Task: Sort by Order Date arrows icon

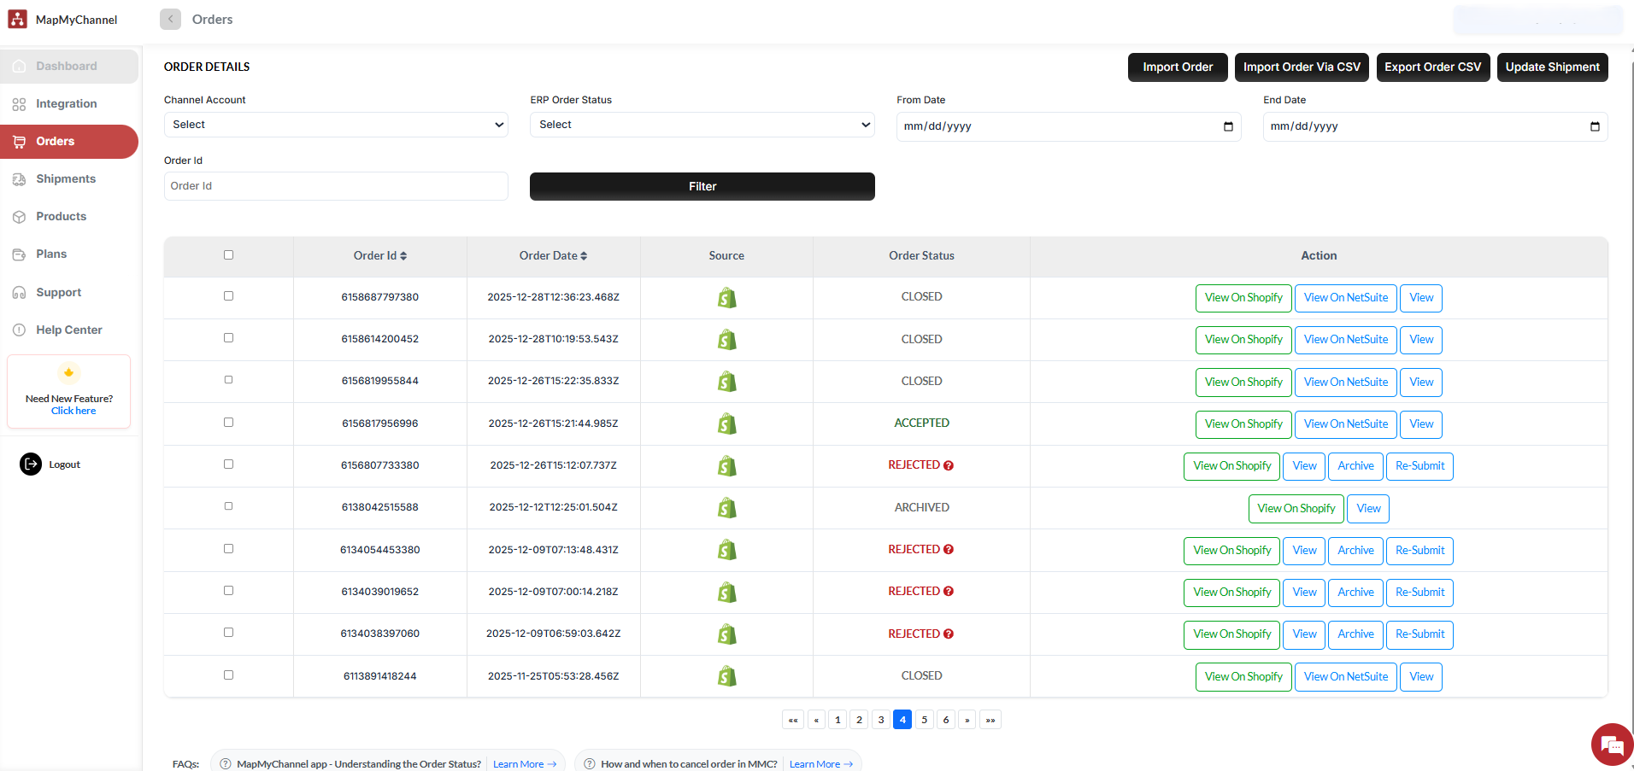Action: coord(584,256)
